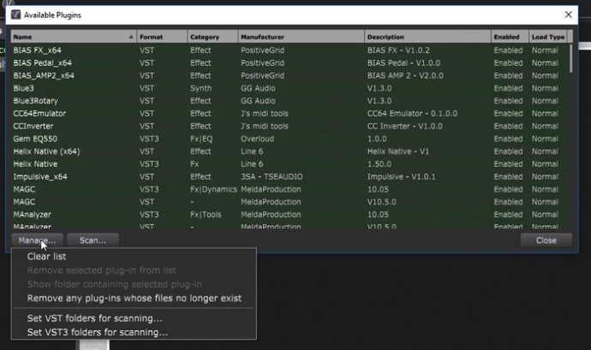591x350 pixels.
Task: Click description 'V10.5.0' of MAGC VST
Action: pyautogui.click(x=381, y=202)
